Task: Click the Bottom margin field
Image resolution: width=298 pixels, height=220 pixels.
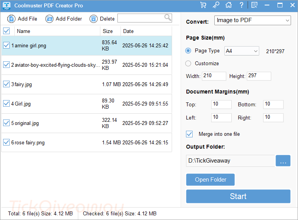Action: point(273,104)
